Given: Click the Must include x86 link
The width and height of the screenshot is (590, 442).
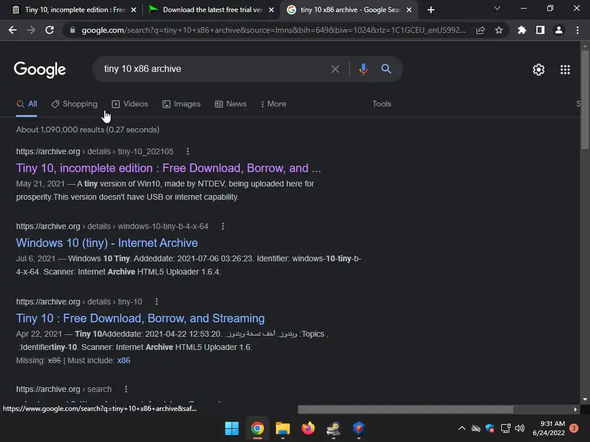Looking at the screenshot, I should pyautogui.click(x=124, y=360).
